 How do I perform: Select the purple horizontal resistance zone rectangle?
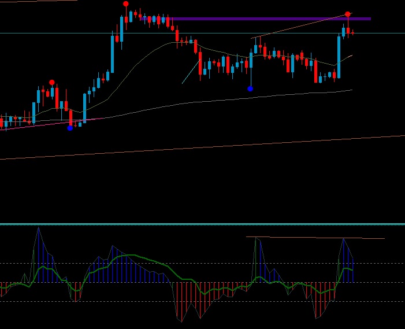(x=256, y=19)
